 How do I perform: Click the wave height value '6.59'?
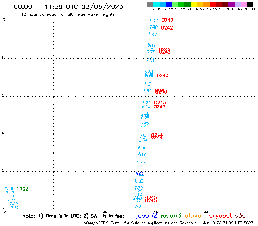coord(143,140)
